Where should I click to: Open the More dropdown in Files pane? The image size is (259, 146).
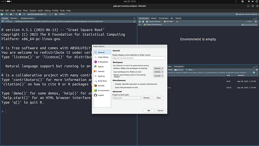(x=190, y=70)
